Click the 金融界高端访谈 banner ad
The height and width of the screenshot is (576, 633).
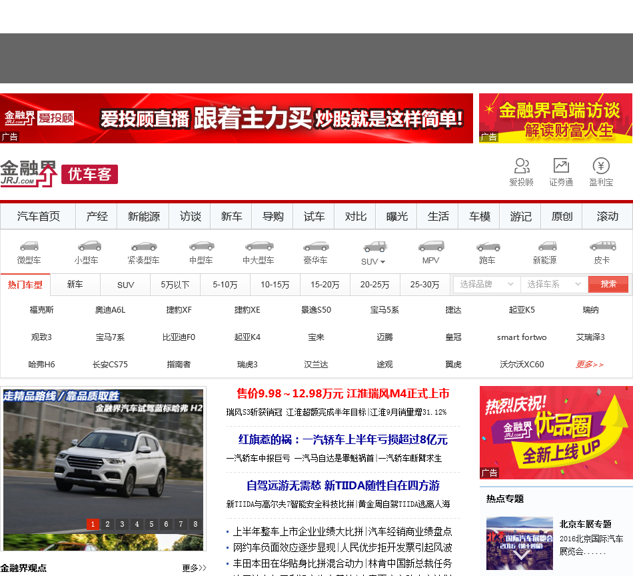click(556, 119)
